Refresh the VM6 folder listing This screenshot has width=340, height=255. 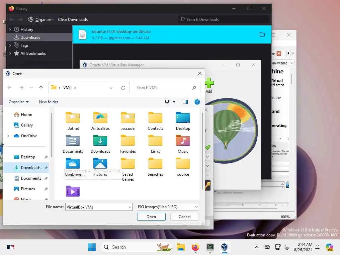[x=123, y=88]
